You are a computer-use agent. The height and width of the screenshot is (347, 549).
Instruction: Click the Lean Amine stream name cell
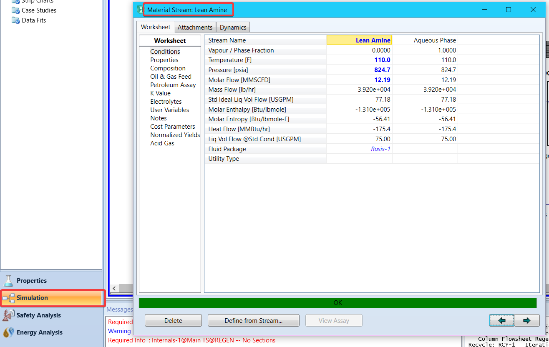point(359,40)
